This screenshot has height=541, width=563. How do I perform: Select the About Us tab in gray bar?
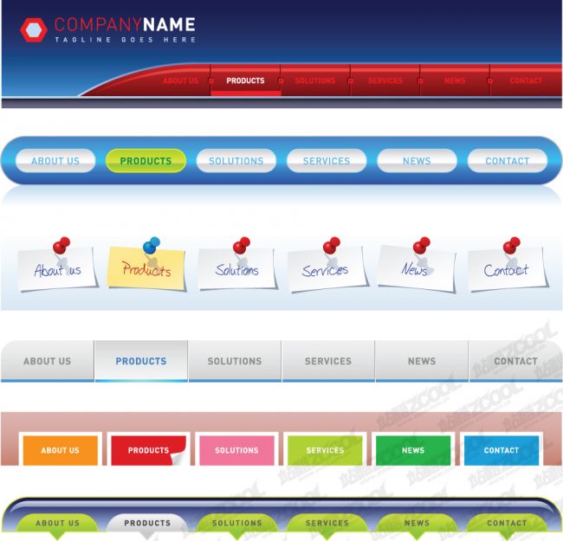48,361
